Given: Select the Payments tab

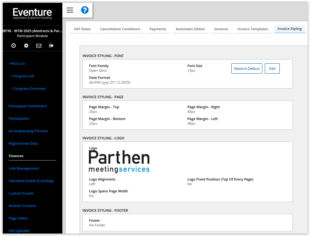Looking at the screenshot, I should coord(158,29).
